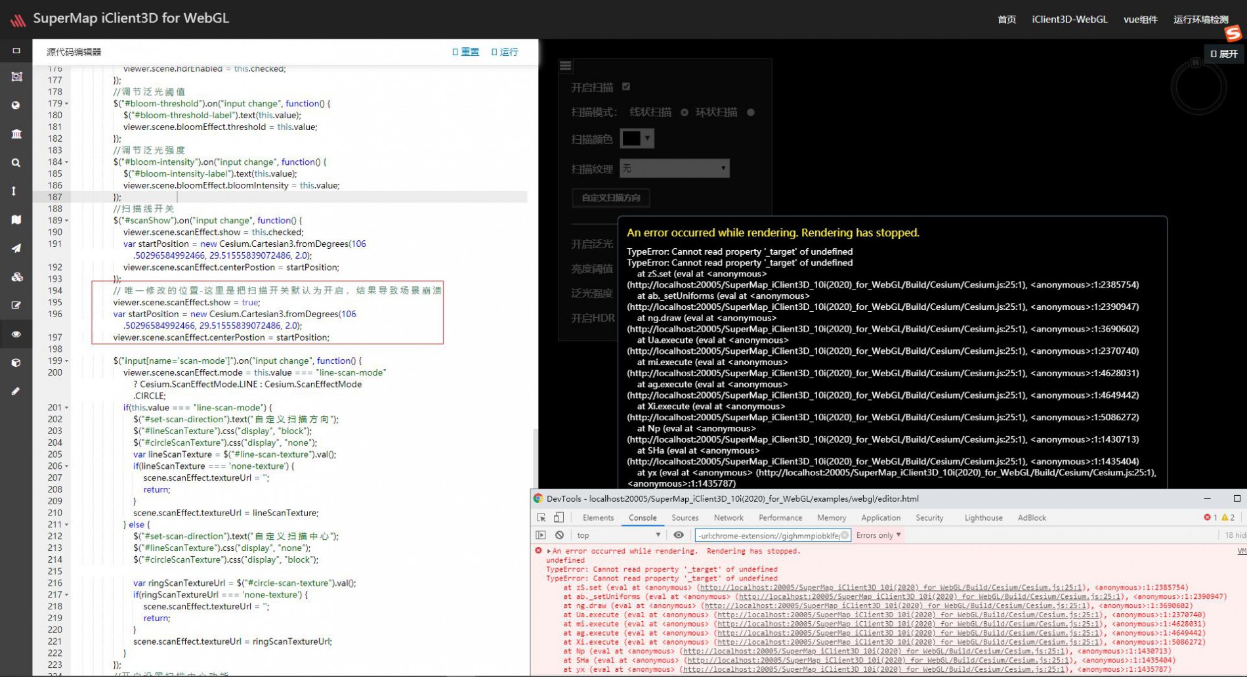Image resolution: width=1247 pixels, height=677 pixels.
Task: Open the globe sidebar icon
Action: [x=16, y=105]
